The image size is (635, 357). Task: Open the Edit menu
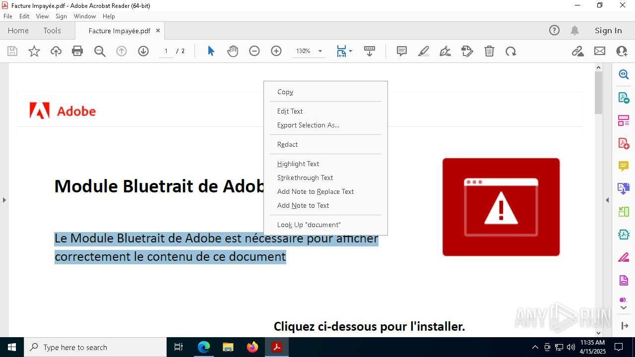[24, 16]
